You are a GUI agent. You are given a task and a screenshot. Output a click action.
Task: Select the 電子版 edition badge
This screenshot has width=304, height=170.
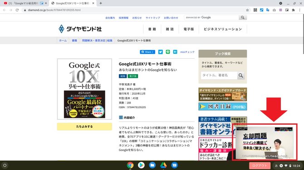pos(133,76)
